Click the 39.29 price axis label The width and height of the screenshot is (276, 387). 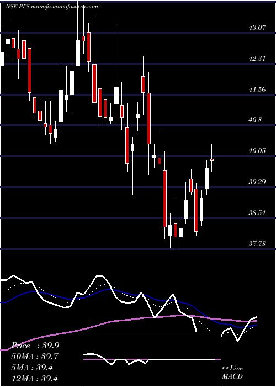pyautogui.click(x=257, y=182)
